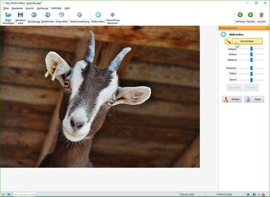Open the Werkzeuge menu
Image resolution: width=270 pixels, height=197 pixels.
coord(42,8)
